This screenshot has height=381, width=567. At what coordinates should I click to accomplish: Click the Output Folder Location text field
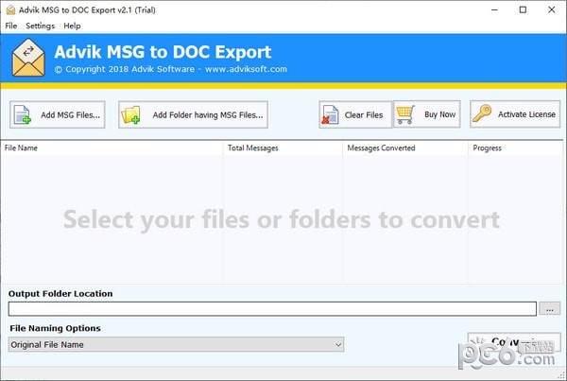click(272, 308)
